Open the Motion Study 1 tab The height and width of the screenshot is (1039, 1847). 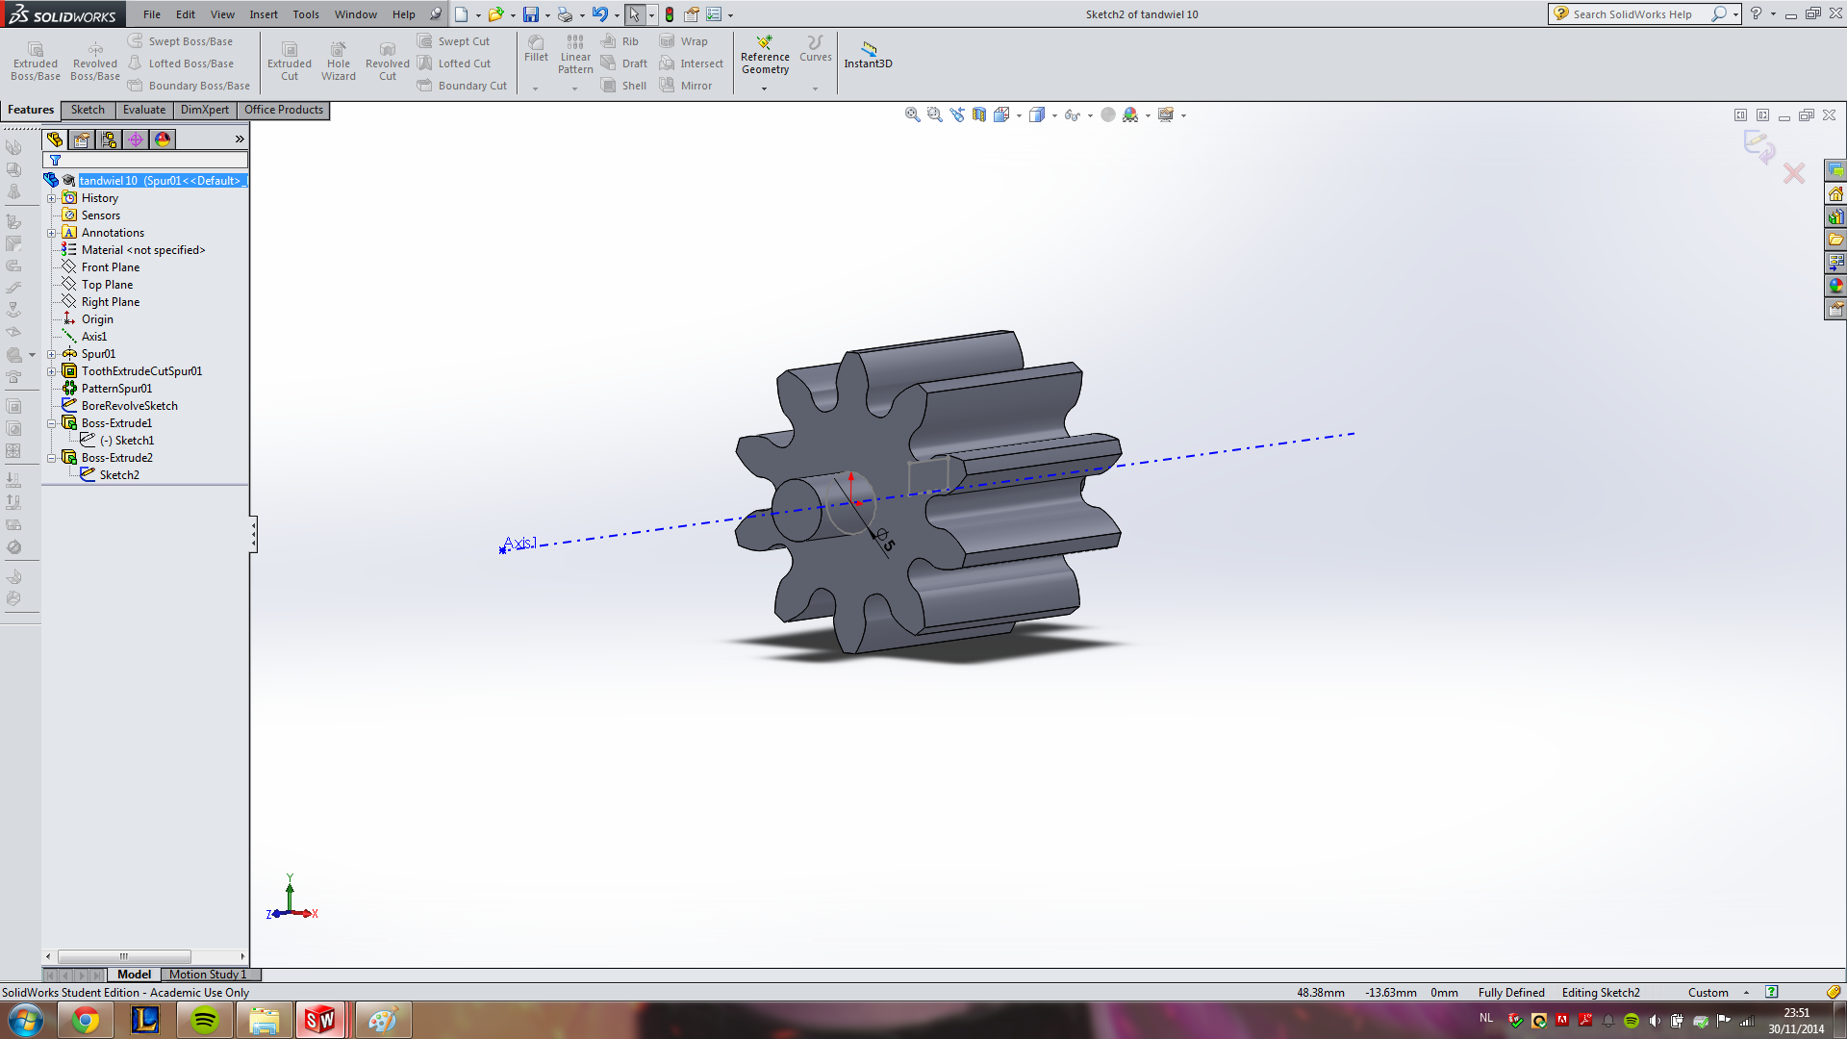(208, 975)
